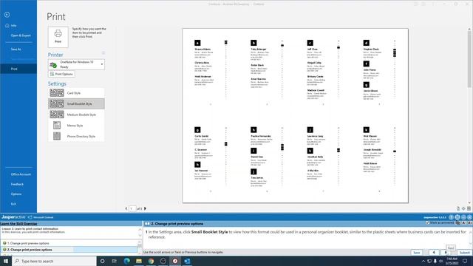Click the page number input field
This screenshot has width=473, height=266.
[x=132, y=208]
